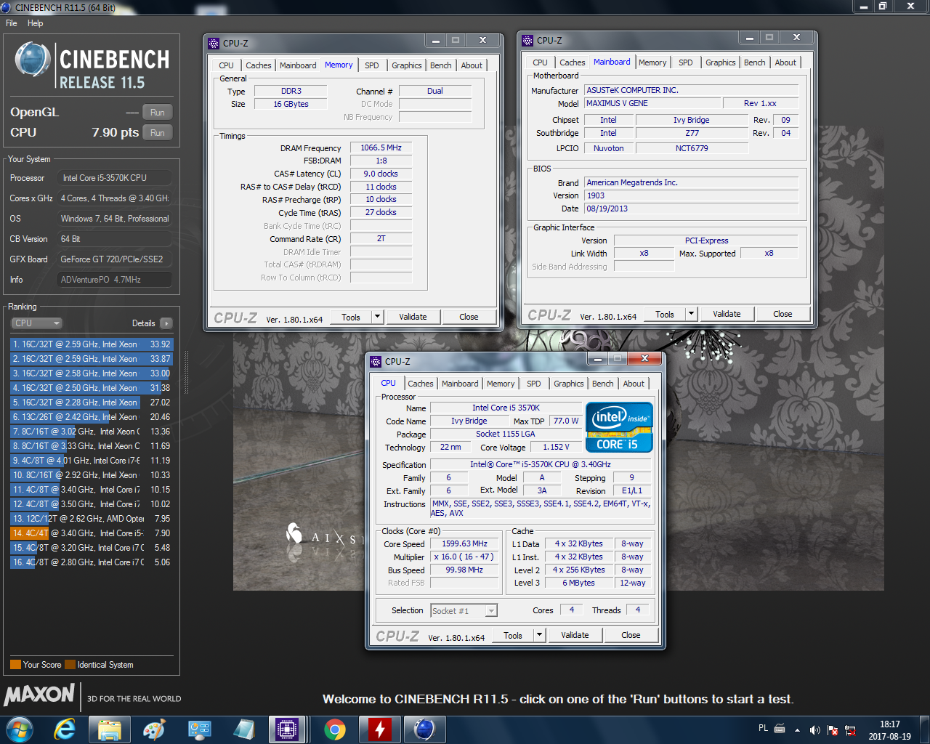
Task: Click CPU-Z title icon in CPU window
Action: click(376, 361)
